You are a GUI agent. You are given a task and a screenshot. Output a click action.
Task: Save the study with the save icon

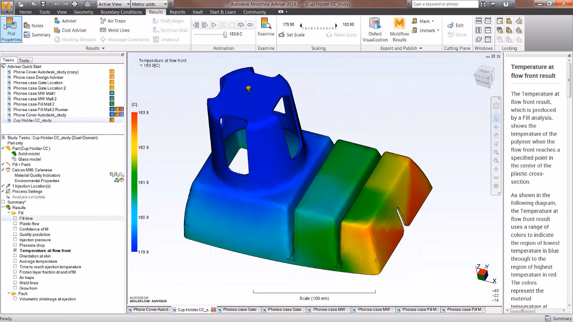pyautogui.click(x=43, y=4)
